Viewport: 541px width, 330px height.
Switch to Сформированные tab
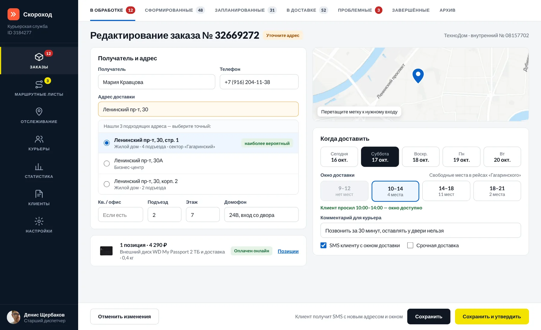[x=175, y=10]
